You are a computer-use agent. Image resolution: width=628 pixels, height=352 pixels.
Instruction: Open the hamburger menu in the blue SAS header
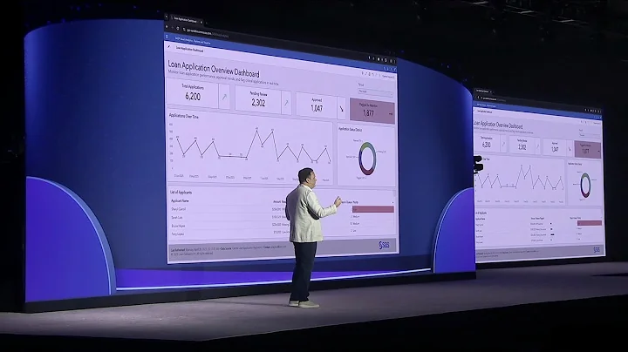[167, 37]
